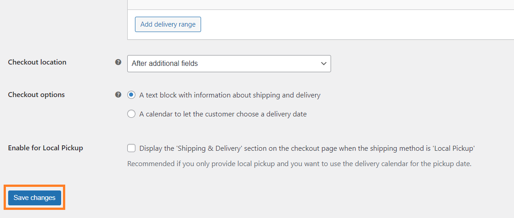Click the "Checkout location" setting title
514x218 pixels.
[37, 62]
